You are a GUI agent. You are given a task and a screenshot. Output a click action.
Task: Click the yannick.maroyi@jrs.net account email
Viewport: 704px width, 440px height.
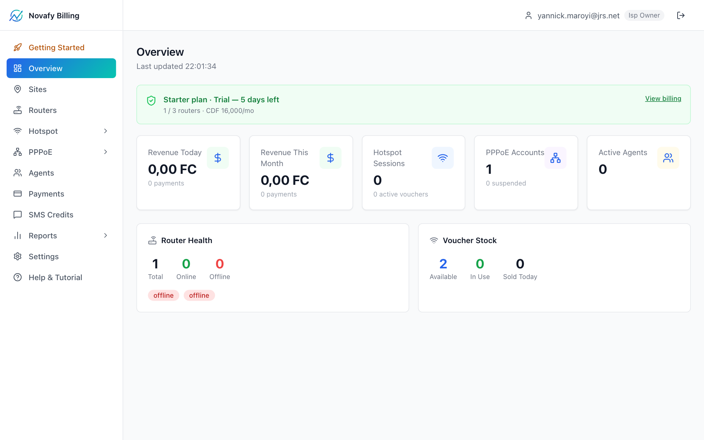pyautogui.click(x=578, y=15)
